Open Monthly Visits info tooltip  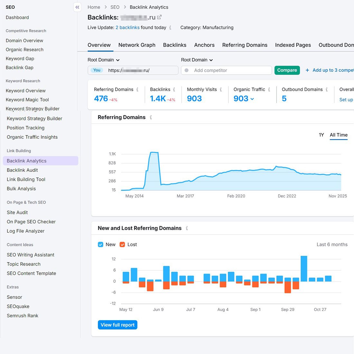[221, 89]
